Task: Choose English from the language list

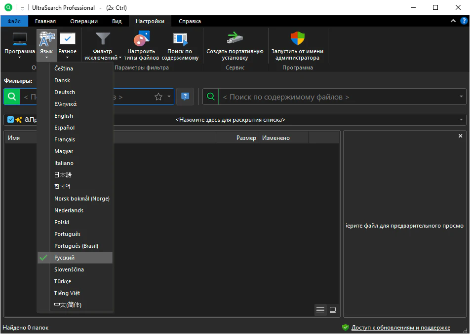Action: [x=64, y=116]
